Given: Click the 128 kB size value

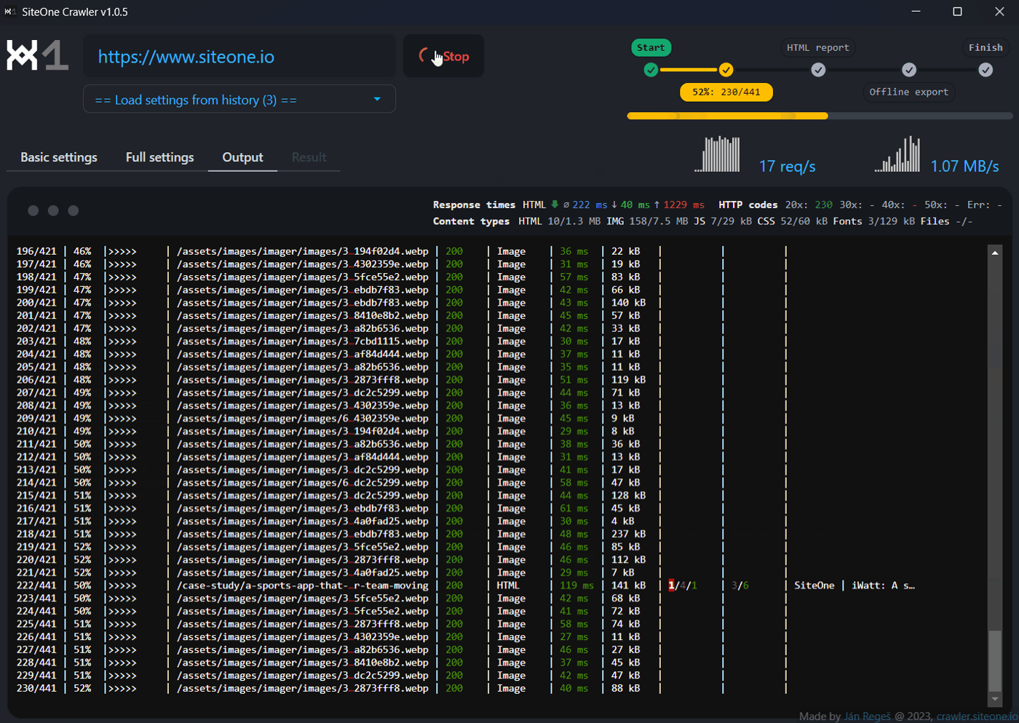Looking at the screenshot, I should point(628,495).
